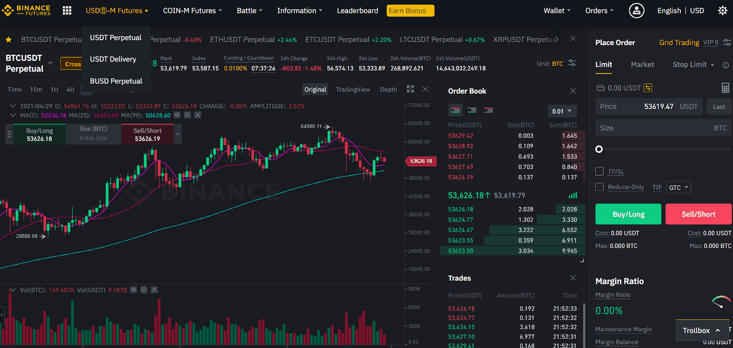
Task: Show combined bids and asks order book view
Action: tap(455, 110)
